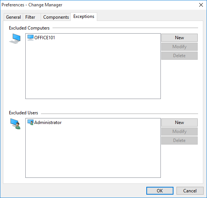Open the Filter tab
The image size is (207, 198).
point(30,17)
